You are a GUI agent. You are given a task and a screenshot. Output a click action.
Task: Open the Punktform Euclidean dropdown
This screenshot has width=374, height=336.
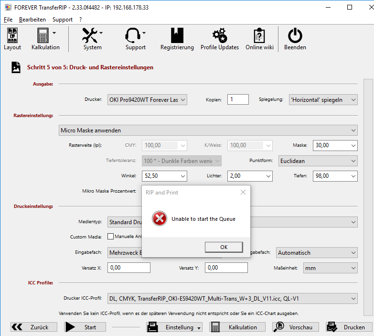318,161
